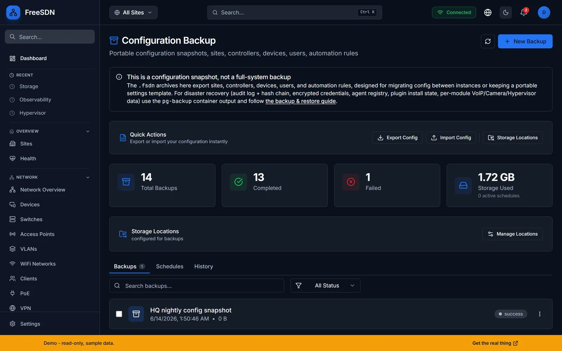Click the filter funnel icon
This screenshot has width=562, height=351.
(299, 286)
